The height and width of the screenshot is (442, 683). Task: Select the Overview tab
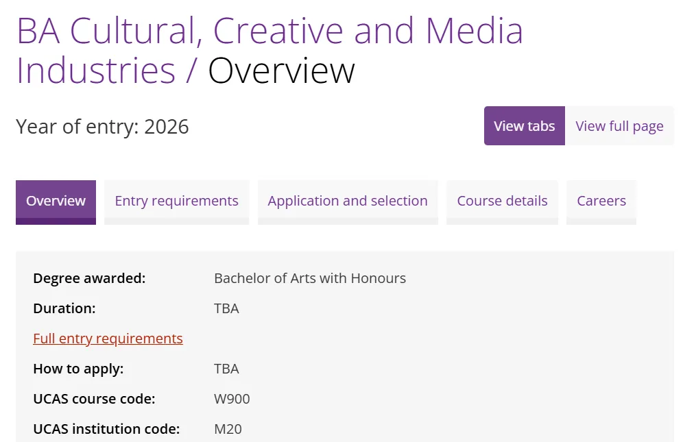(x=56, y=201)
